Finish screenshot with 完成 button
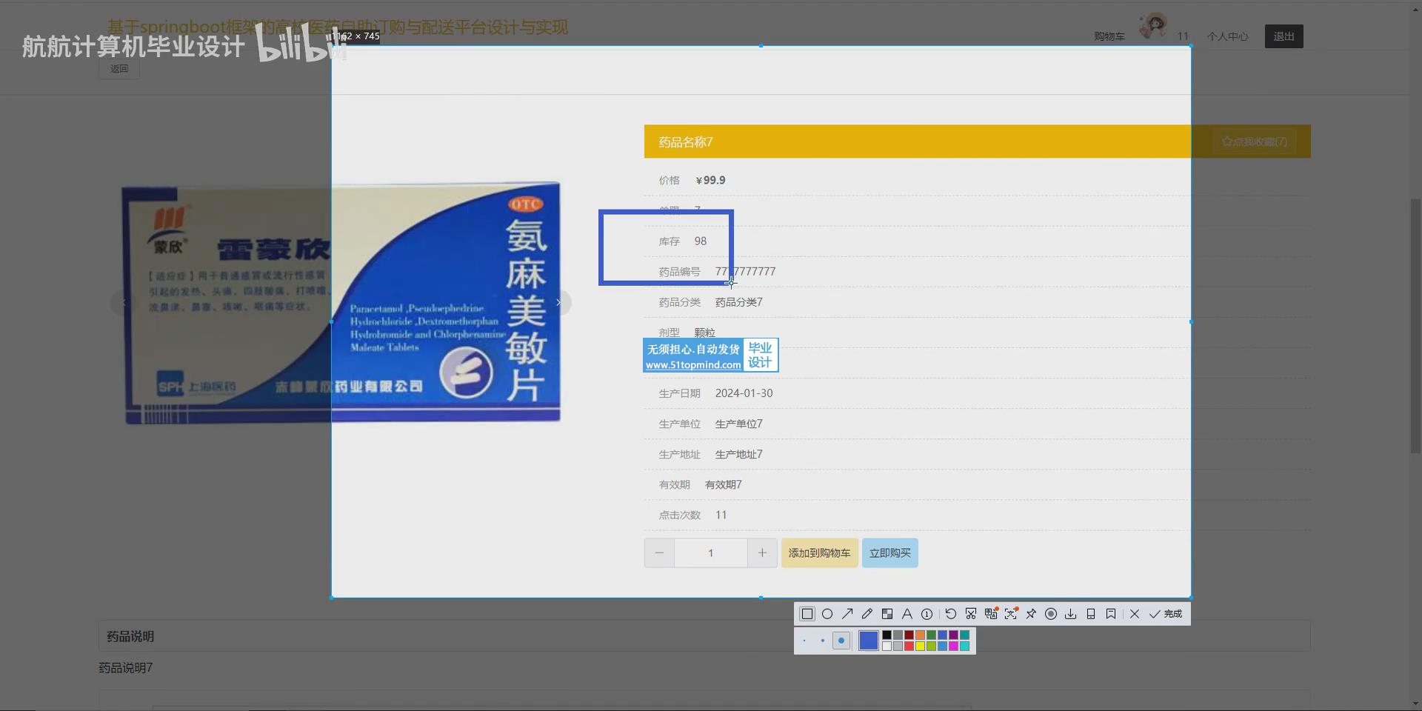Viewport: 1422px width, 711px height. click(1166, 614)
